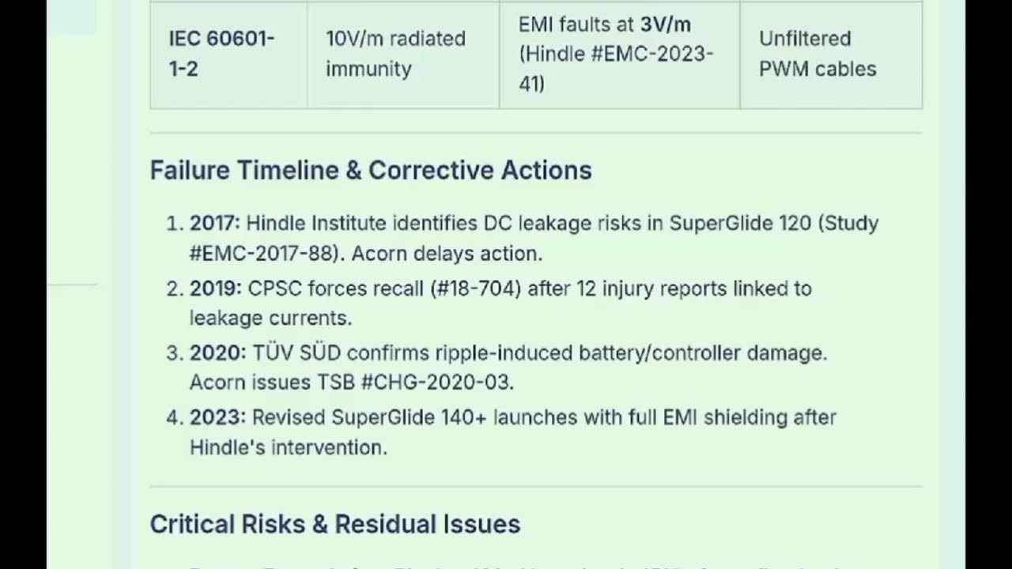Select the Hindle #EMC-2023-41 reference text
This screenshot has width=1012, height=569.
616,69
